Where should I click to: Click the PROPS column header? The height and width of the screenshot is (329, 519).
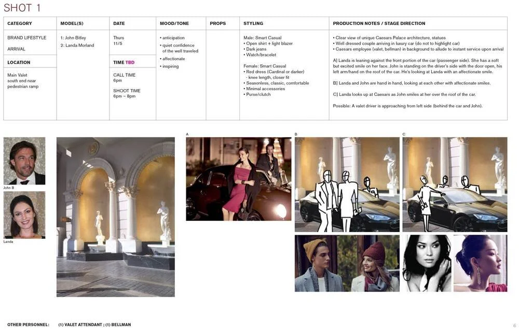coord(218,23)
